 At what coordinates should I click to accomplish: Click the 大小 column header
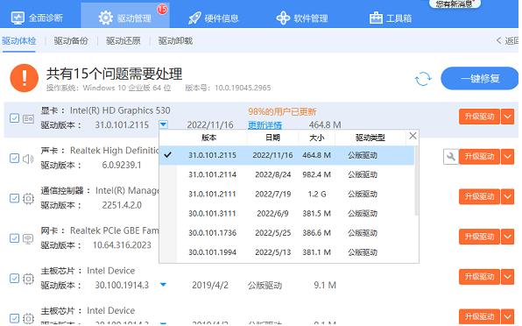click(x=316, y=138)
